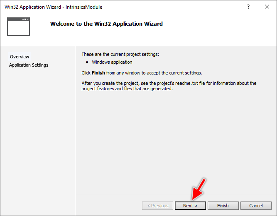Click the readme.txt information paragraph
This screenshot has height=216, width=277.
(x=169, y=86)
